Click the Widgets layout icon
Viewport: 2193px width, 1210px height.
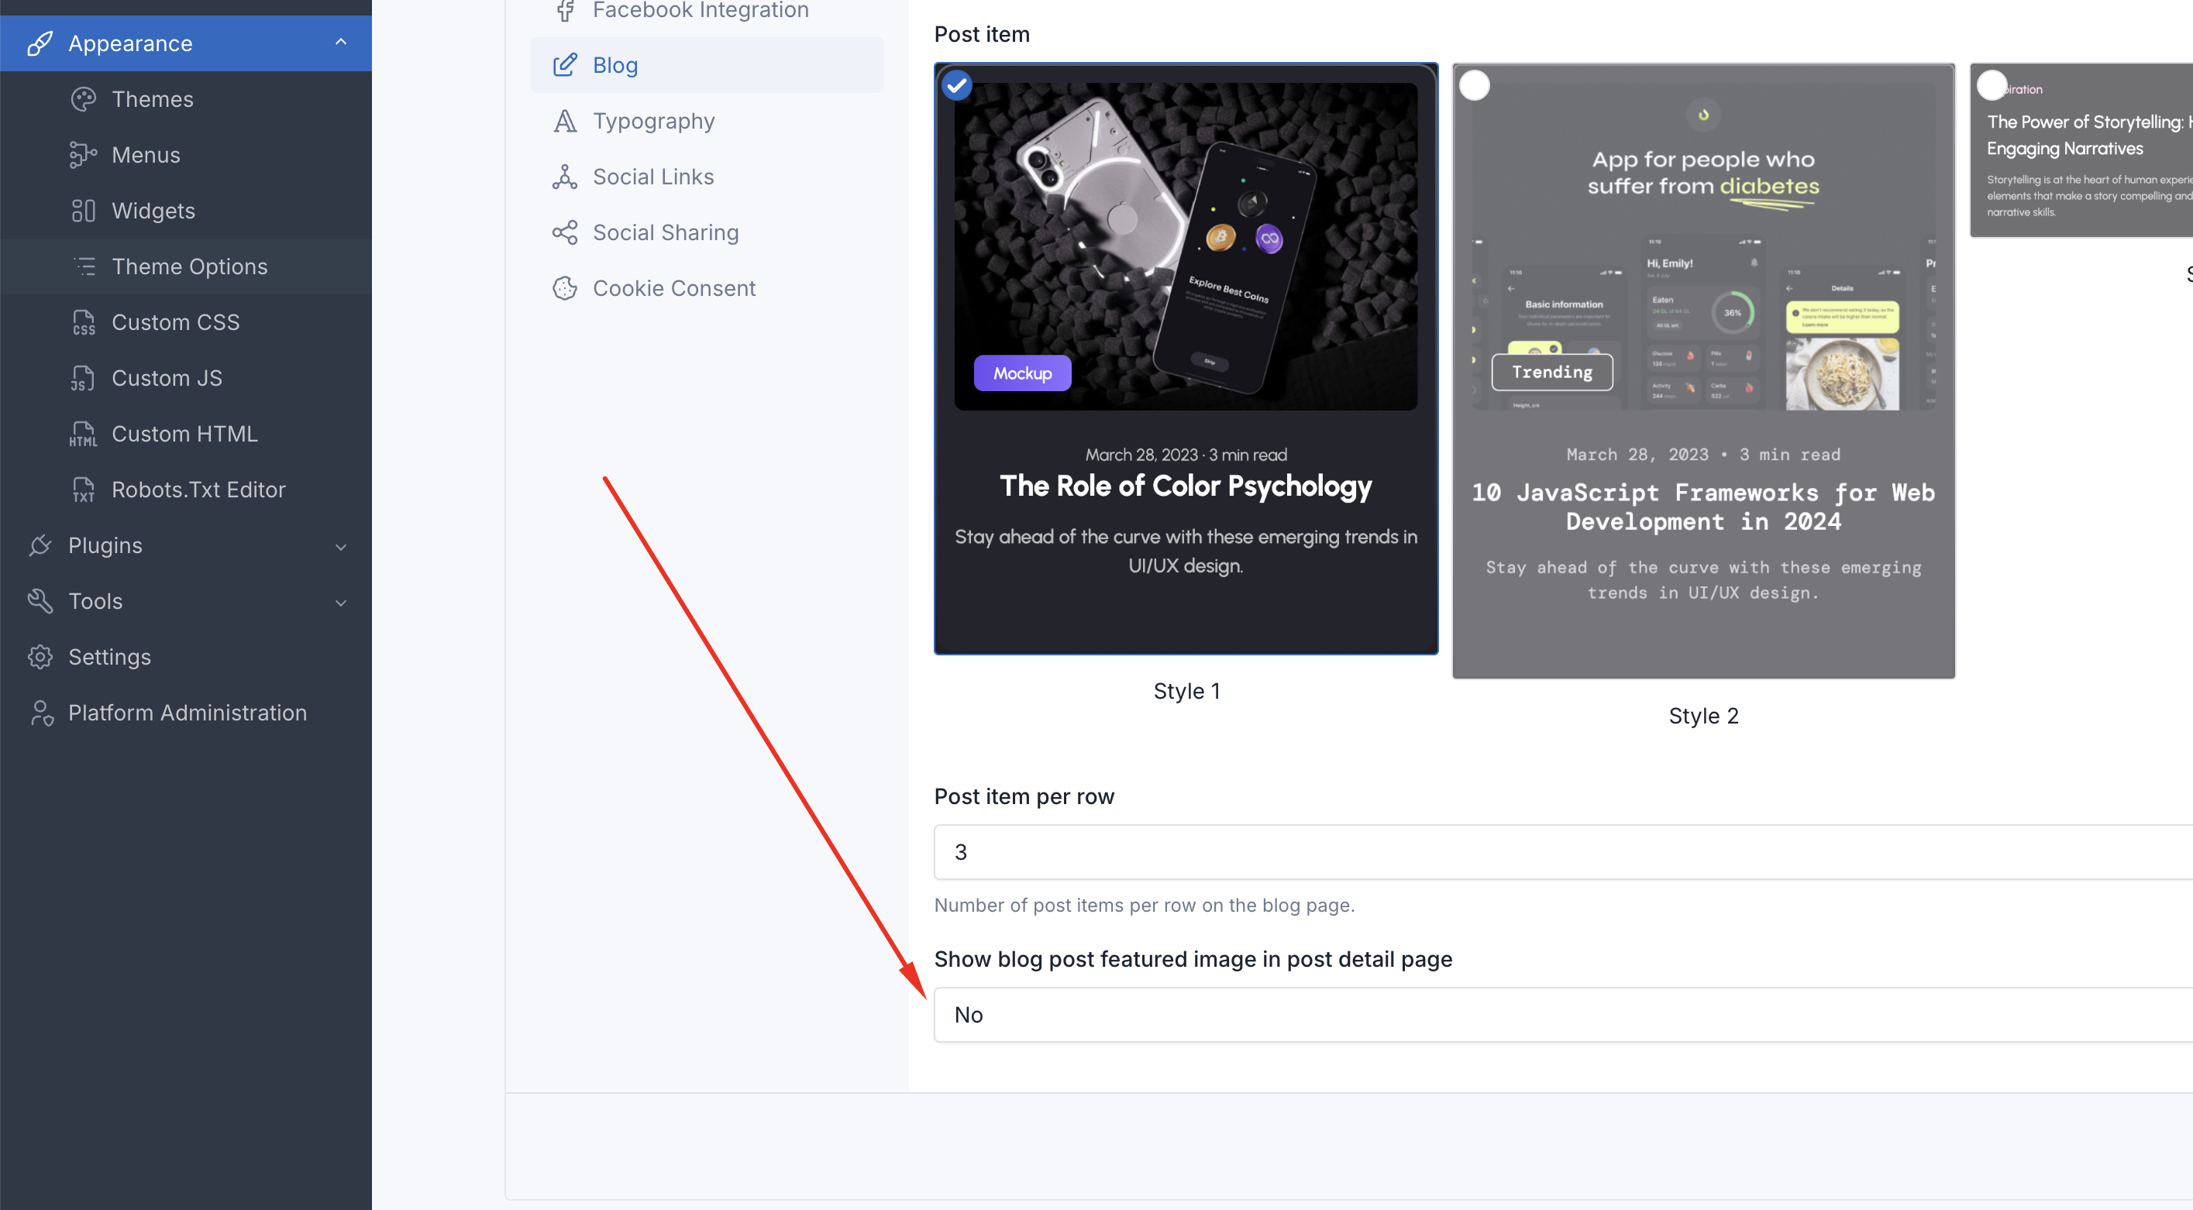coord(84,211)
